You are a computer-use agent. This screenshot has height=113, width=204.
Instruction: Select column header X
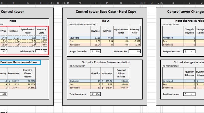(173, 3)
